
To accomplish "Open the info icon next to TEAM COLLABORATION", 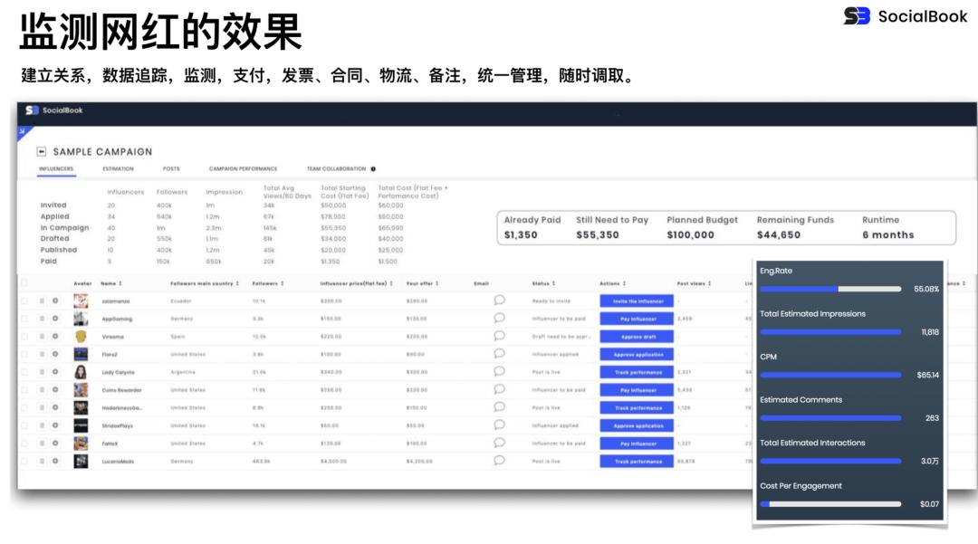I will pos(372,169).
